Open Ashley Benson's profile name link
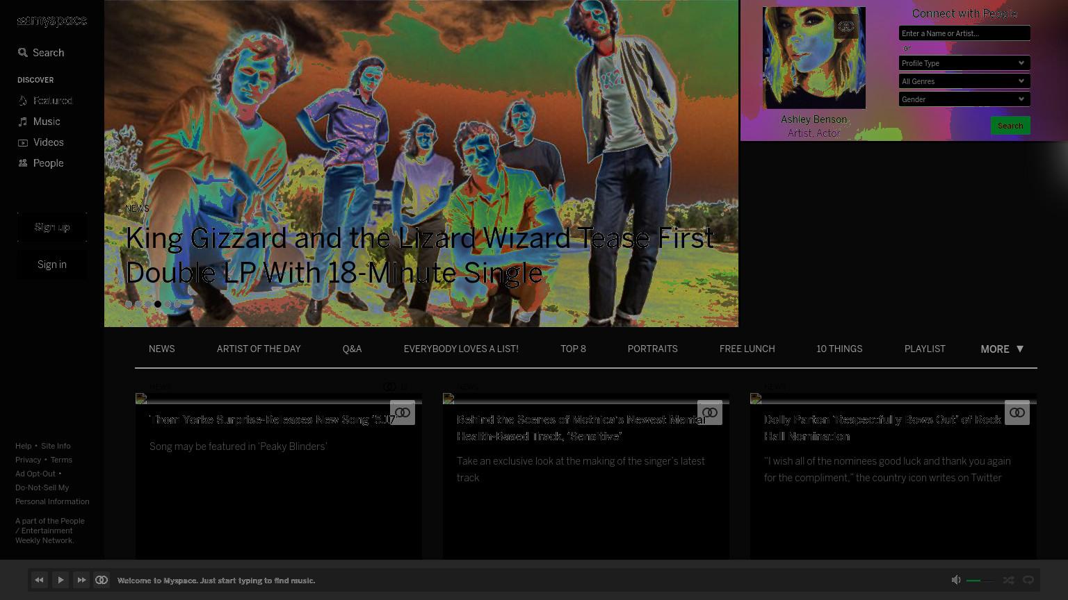Image resolution: width=1068 pixels, height=600 pixels. [814, 119]
